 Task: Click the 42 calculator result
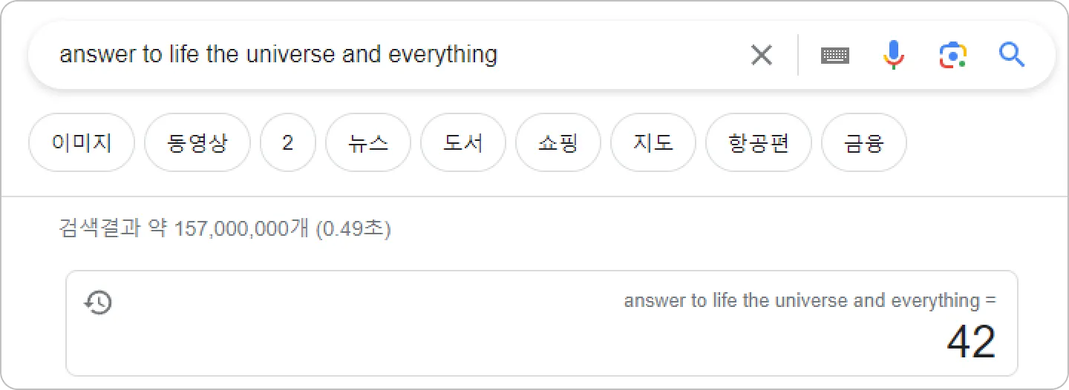(x=971, y=342)
